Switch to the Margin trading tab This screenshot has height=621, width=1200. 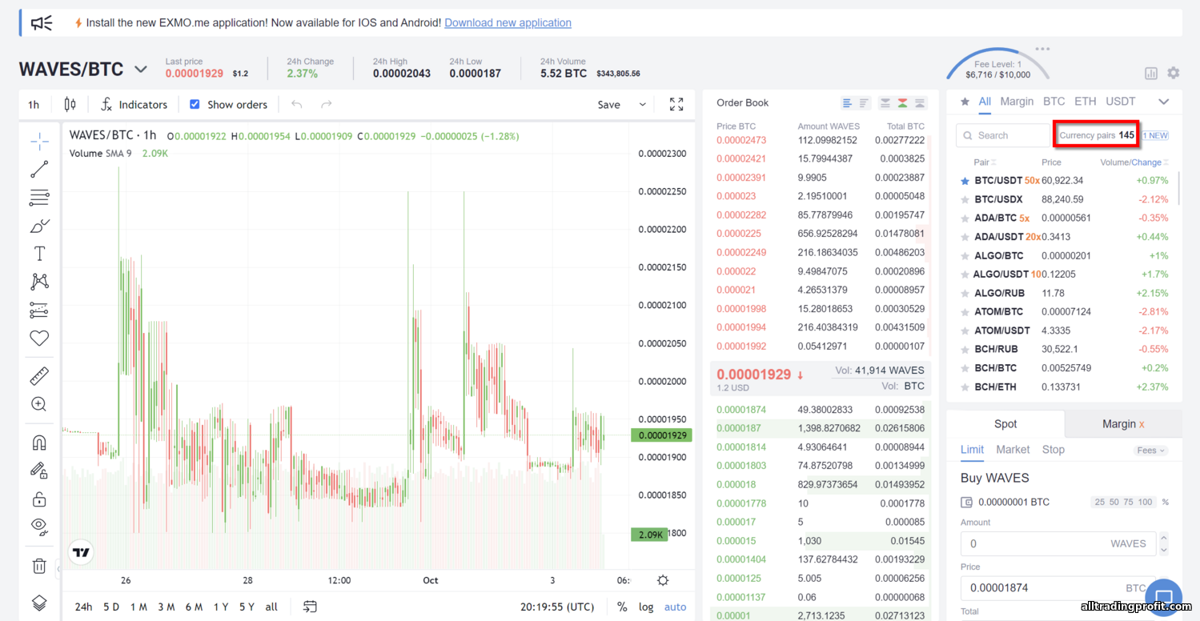[x=1124, y=424]
